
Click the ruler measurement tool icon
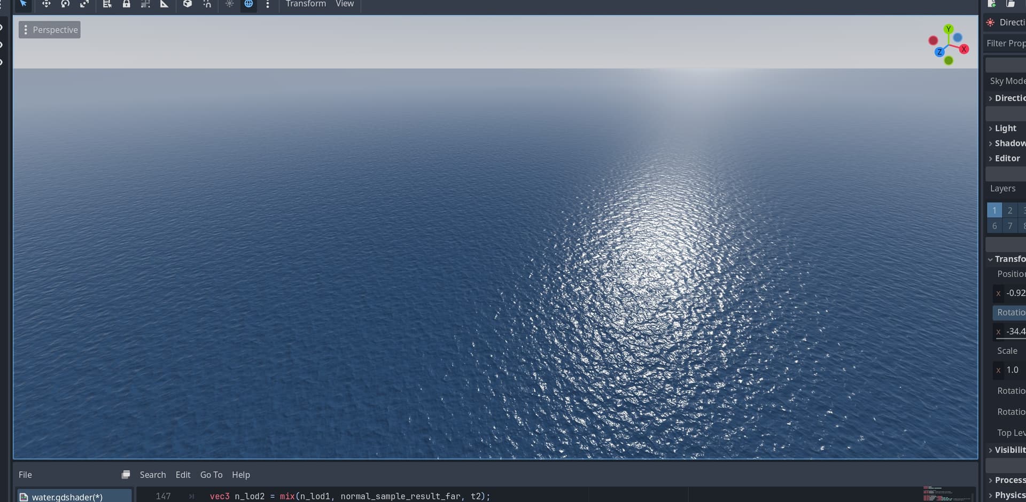pos(165,4)
